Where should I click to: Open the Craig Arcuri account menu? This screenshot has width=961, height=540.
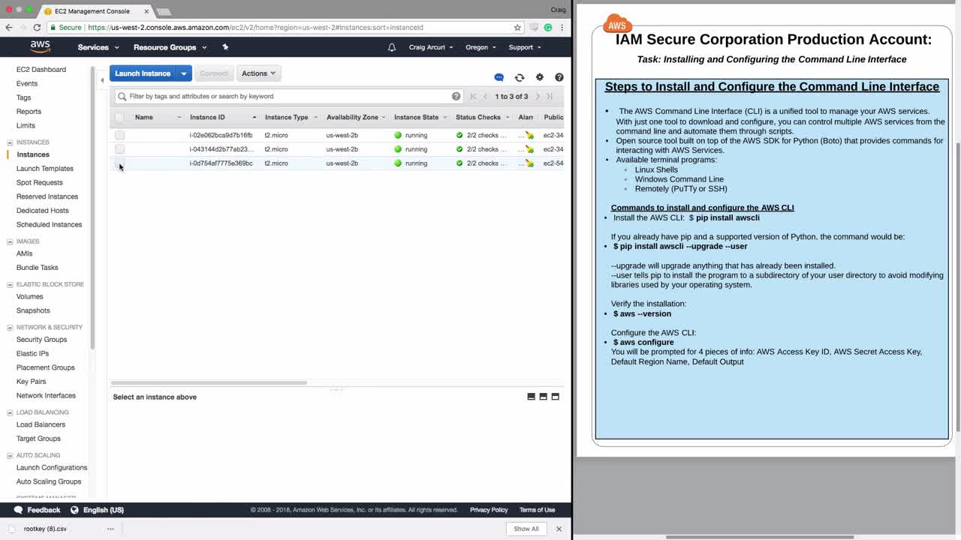(431, 47)
